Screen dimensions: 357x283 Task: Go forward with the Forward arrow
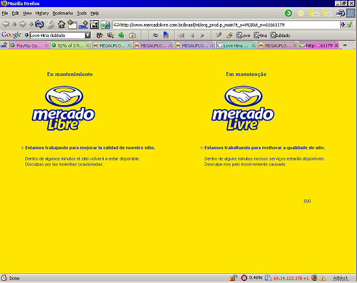coord(23,24)
